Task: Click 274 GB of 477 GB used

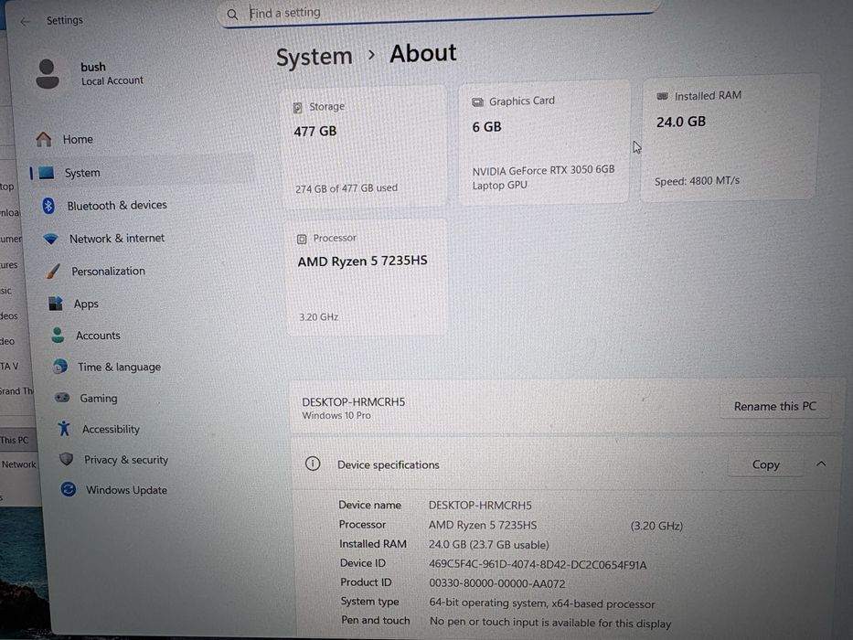Action: tap(346, 188)
